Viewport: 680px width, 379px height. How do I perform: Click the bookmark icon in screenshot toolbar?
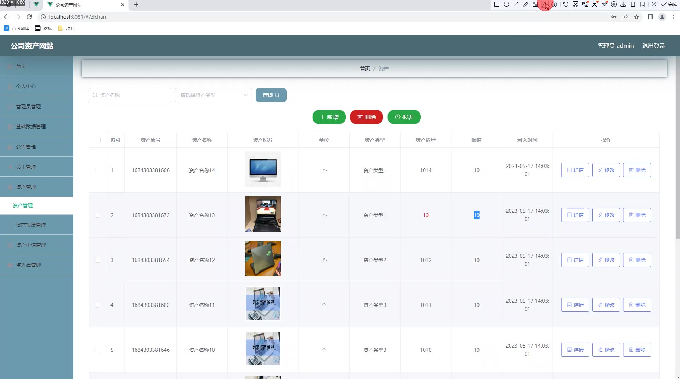(642, 5)
